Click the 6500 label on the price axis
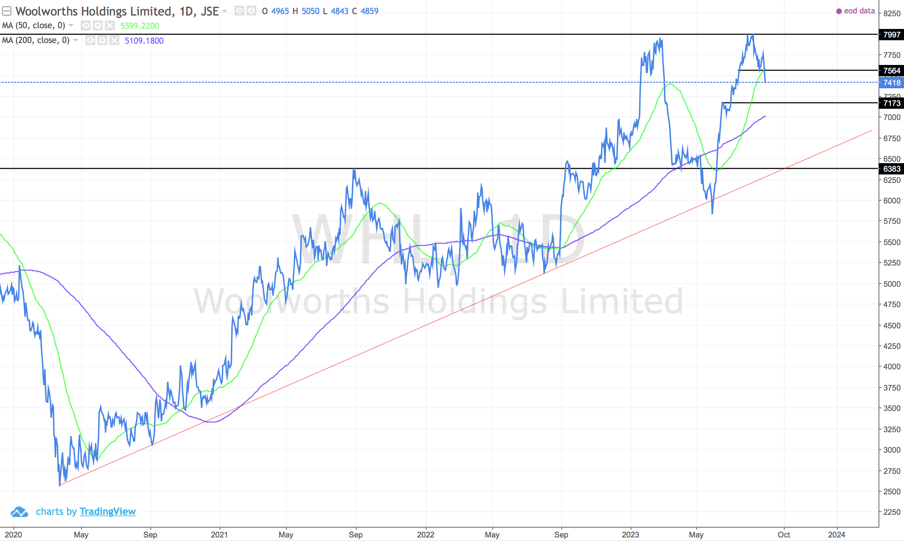The width and height of the screenshot is (904, 541). (x=892, y=159)
